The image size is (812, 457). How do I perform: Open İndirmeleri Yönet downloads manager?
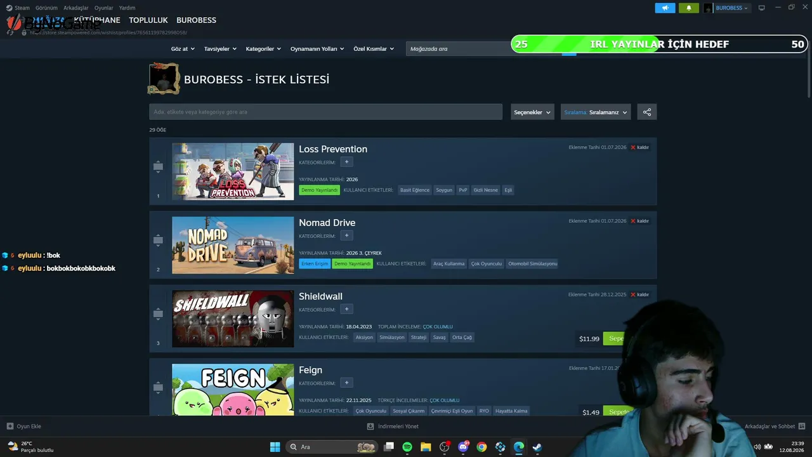(393, 427)
